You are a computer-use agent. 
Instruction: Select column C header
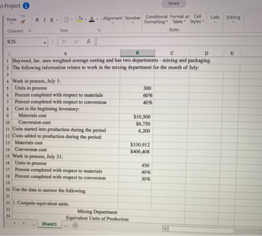(172, 53)
